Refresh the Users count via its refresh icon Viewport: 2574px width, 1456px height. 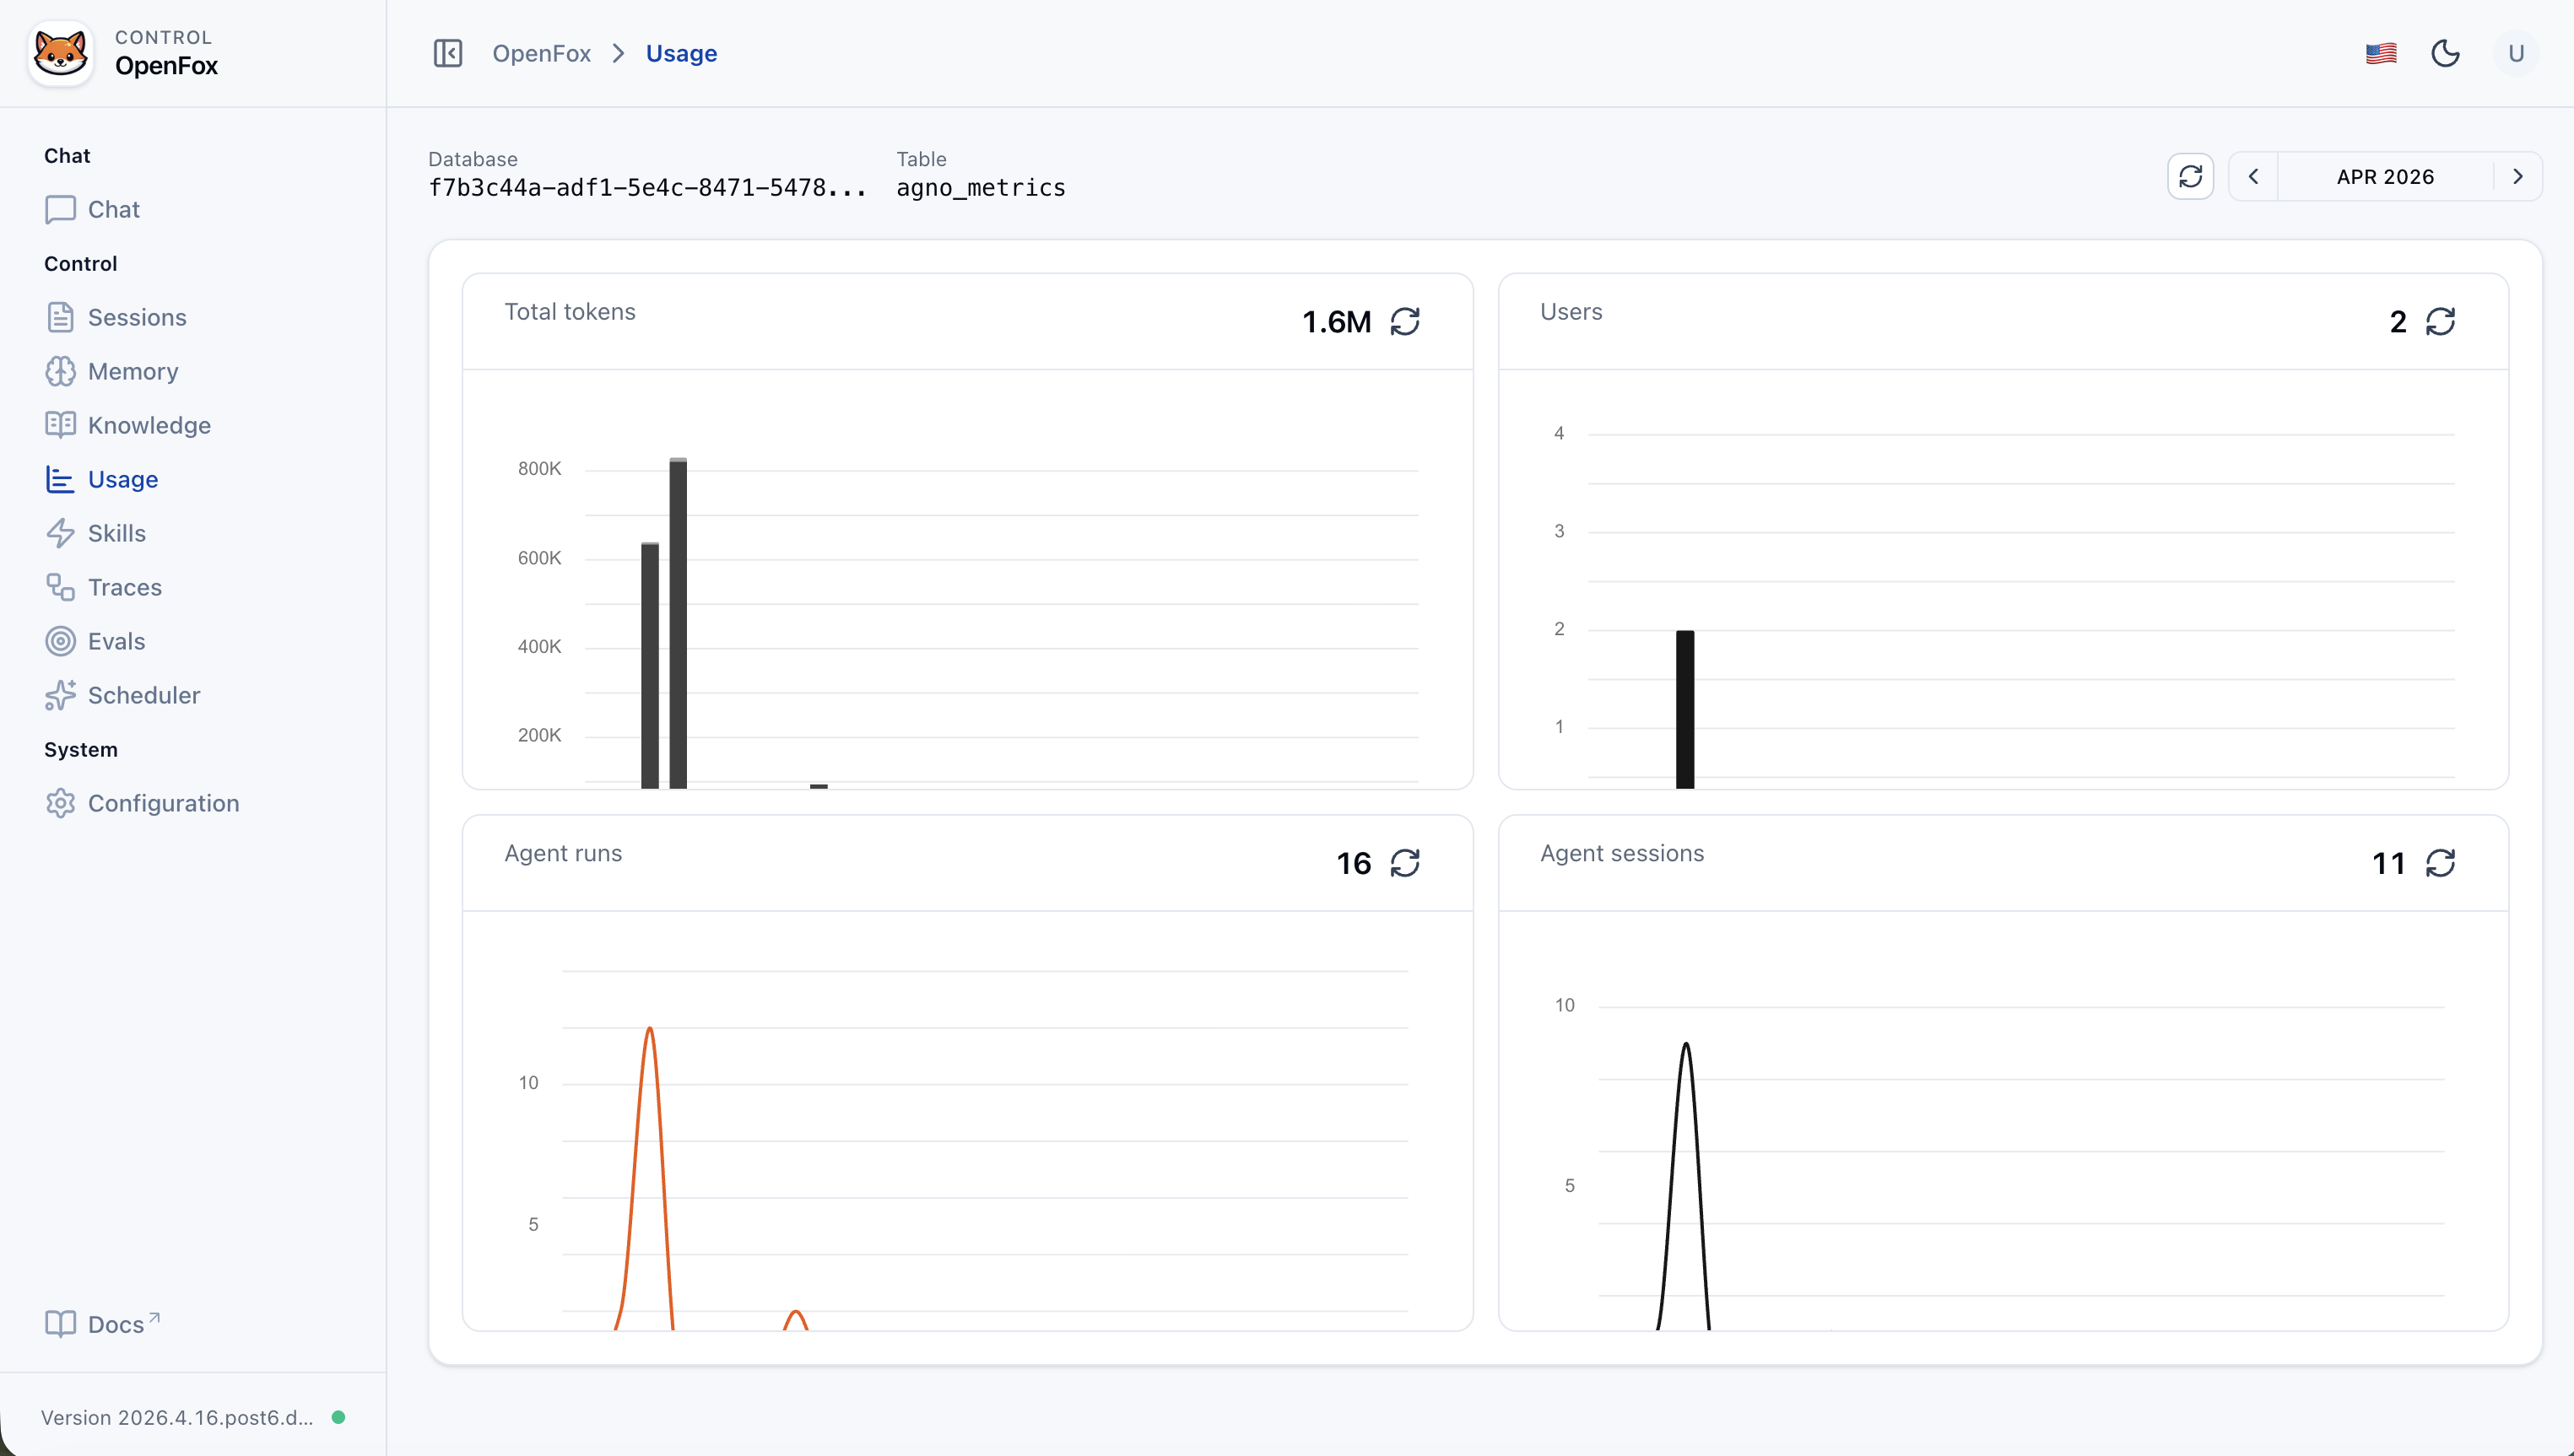tap(2441, 321)
